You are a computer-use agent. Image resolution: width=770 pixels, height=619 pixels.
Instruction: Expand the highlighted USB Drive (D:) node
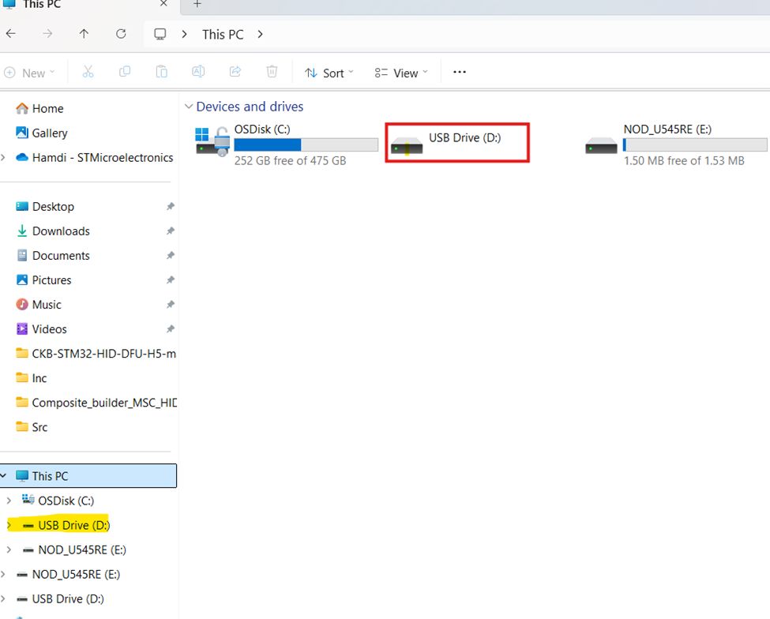tap(9, 525)
